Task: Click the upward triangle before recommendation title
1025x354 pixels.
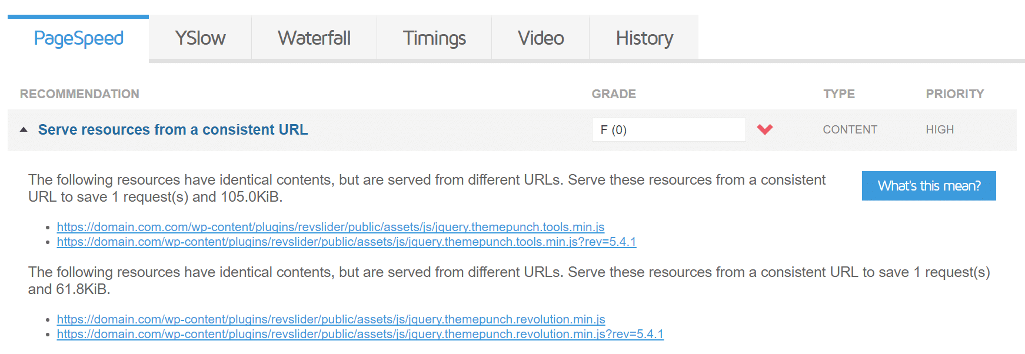Action: pyautogui.click(x=23, y=129)
